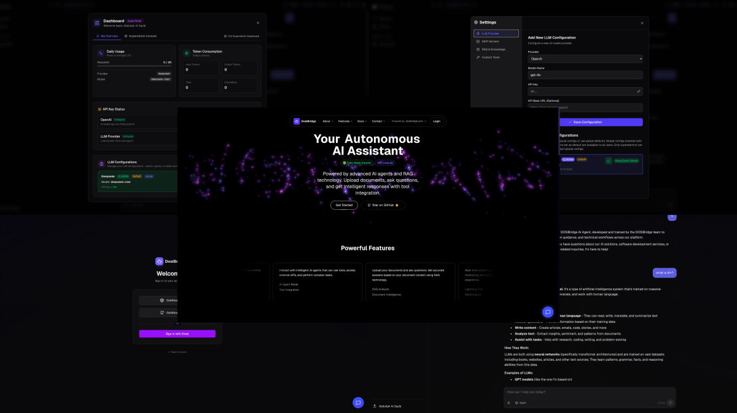Screen dimensions: 737x413
Task: Select the OpenAI API key status row
Action: [x=138, y=121]
